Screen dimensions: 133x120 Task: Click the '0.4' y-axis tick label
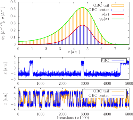coord(13,16)
